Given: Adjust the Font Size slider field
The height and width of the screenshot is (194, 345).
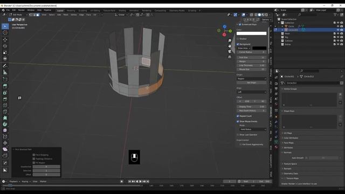Looking at the screenshot, I should click(x=252, y=58).
